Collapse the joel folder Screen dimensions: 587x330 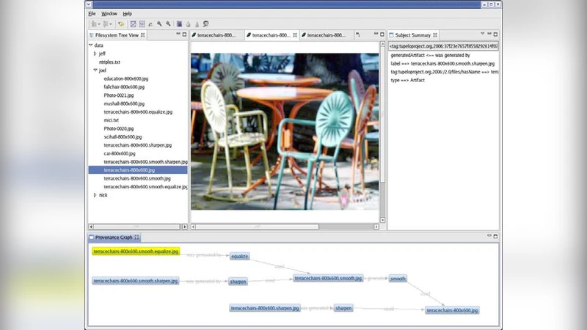point(95,70)
